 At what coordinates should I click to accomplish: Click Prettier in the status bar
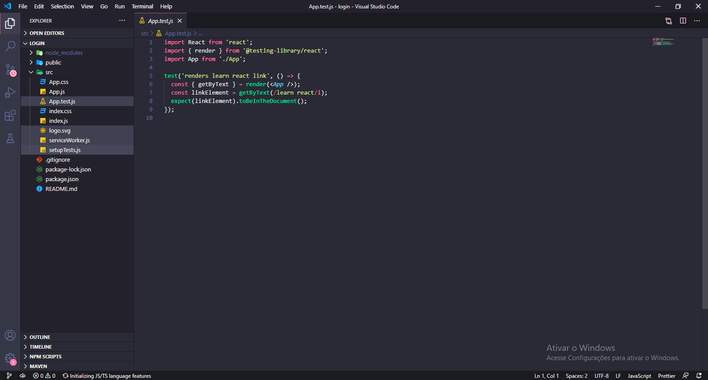(x=666, y=376)
